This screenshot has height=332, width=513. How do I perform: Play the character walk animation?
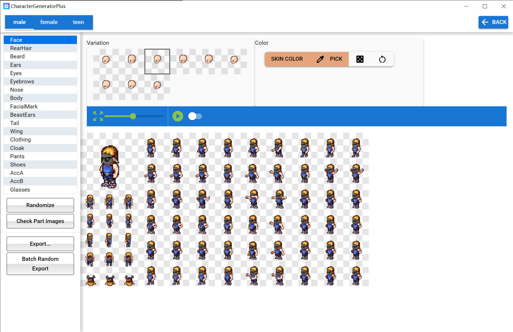pyautogui.click(x=177, y=116)
